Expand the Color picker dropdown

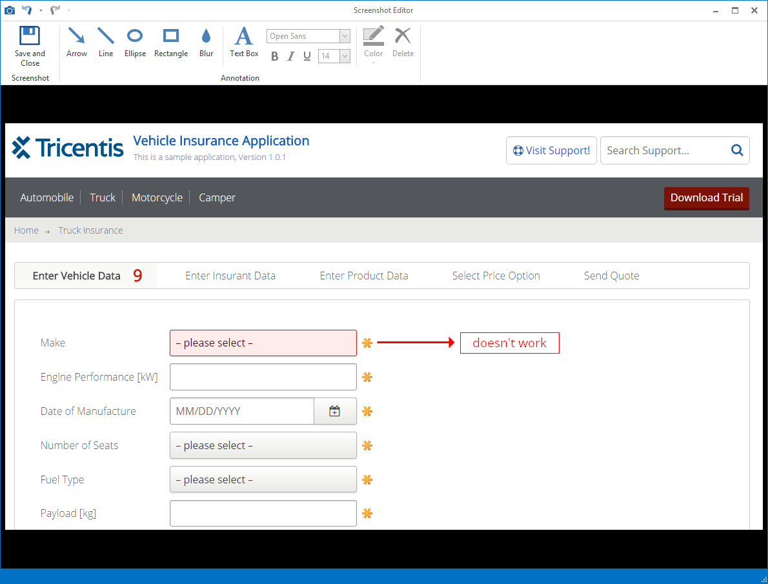click(x=374, y=62)
